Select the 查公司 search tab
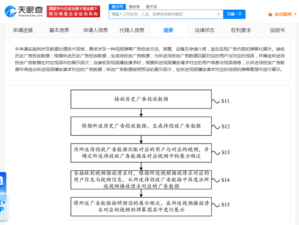The width and height of the screenshot is (299, 225). click(x=117, y=7)
